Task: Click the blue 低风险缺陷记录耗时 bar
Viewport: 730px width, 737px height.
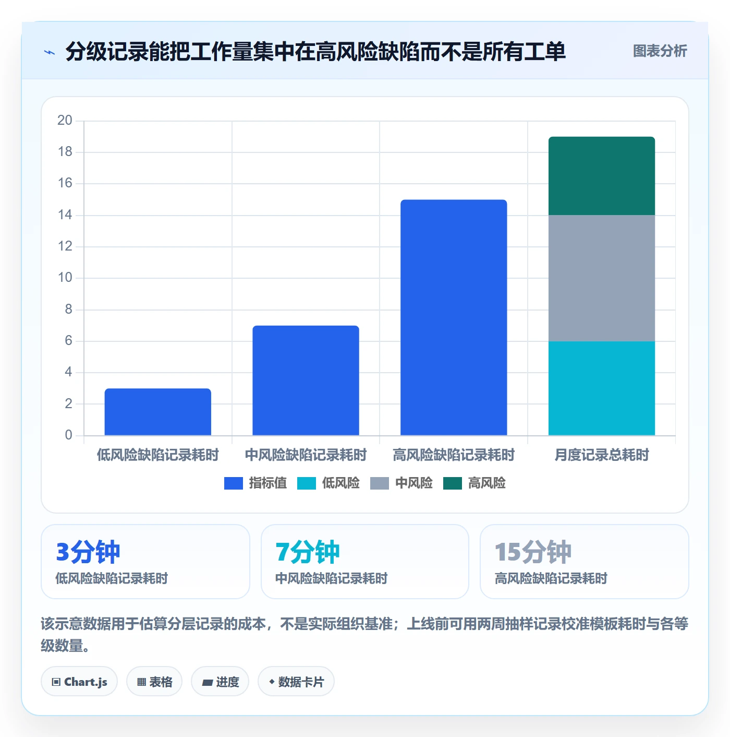Action: (x=158, y=412)
